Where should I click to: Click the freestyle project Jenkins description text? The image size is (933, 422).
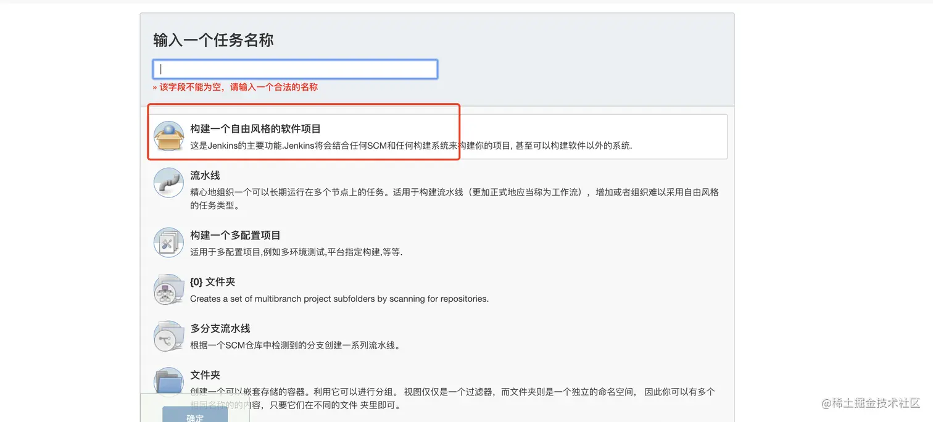(x=411, y=146)
